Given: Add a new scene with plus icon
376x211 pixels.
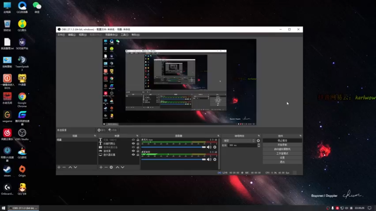Looking at the screenshot, I should tap(59, 167).
